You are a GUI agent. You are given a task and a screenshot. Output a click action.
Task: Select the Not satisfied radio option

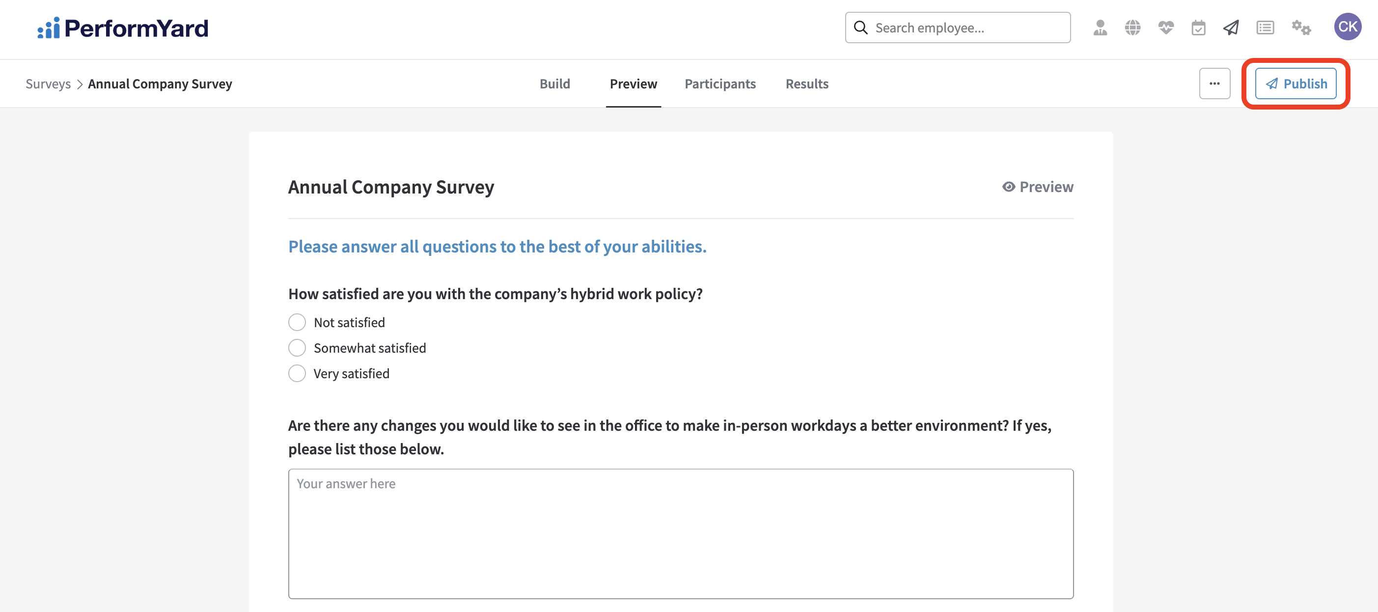[x=297, y=323]
